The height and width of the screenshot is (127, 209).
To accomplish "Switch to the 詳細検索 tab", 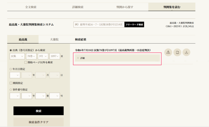I will click(x=78, y=7).
